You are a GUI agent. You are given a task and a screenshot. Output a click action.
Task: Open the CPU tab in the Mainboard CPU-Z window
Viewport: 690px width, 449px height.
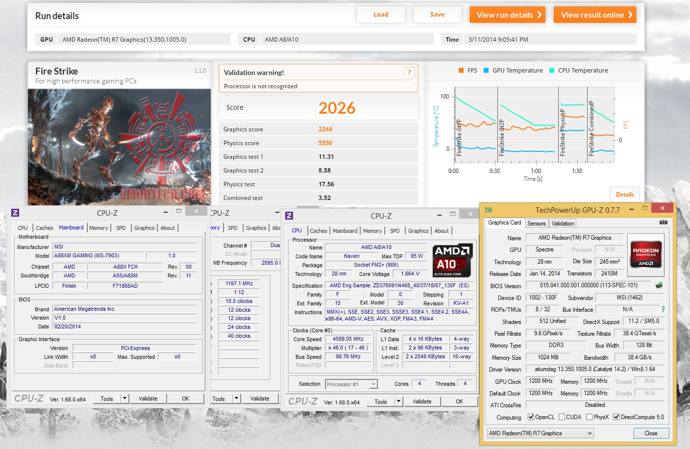point(23,228)
